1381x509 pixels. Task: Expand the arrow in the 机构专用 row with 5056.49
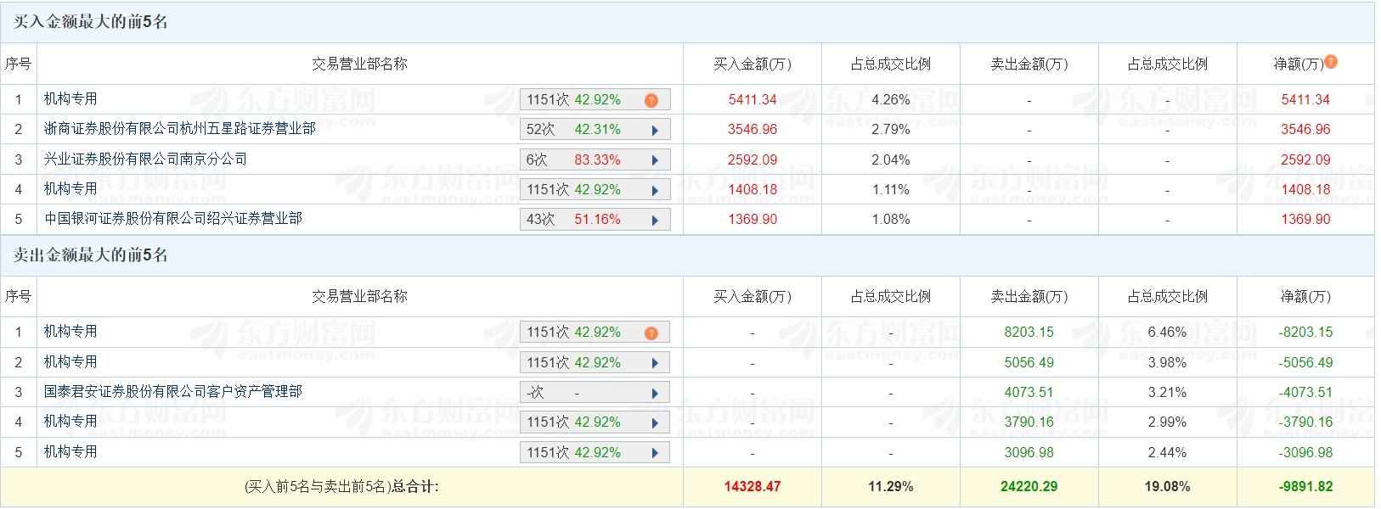655,363
